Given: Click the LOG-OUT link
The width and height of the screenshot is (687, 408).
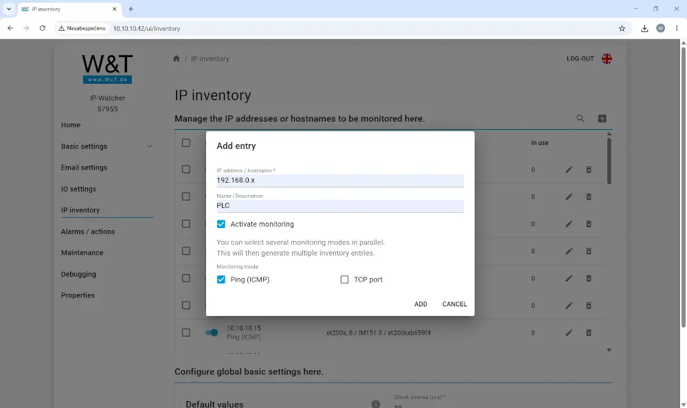Looking at the screenshot, I should coord(580,58).
